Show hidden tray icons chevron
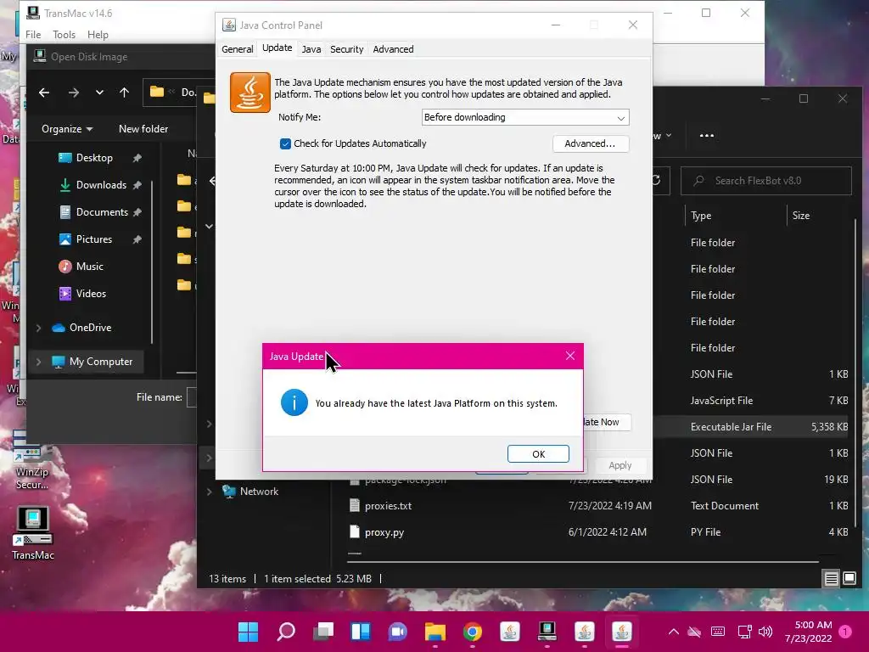 [673, 632]
